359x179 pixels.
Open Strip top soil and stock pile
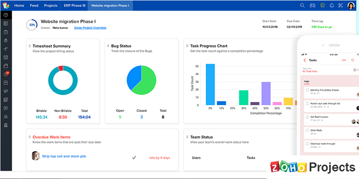64,156
